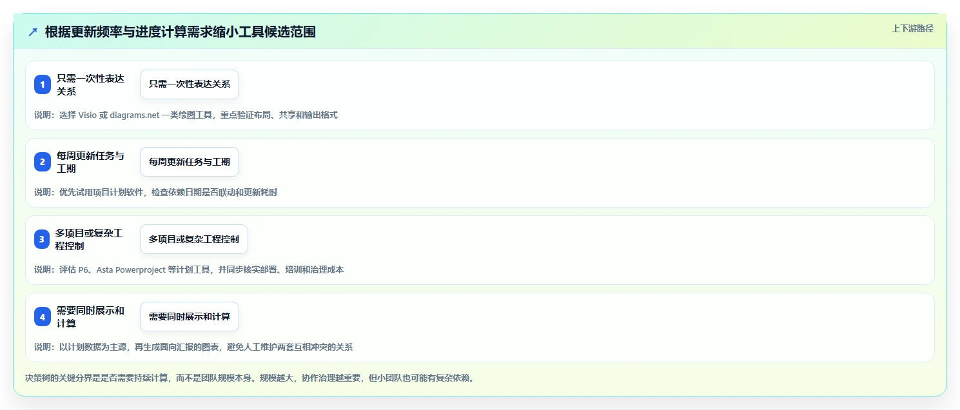The height and width of the screenshot is (410, 960).
Task: Click the 每周更新任务与工期 pill button
Action: [x=190, y=162]
